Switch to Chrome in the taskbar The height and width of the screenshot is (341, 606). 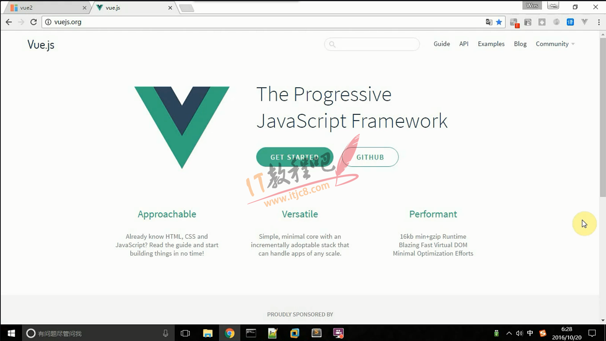click(x=229, y=333)
